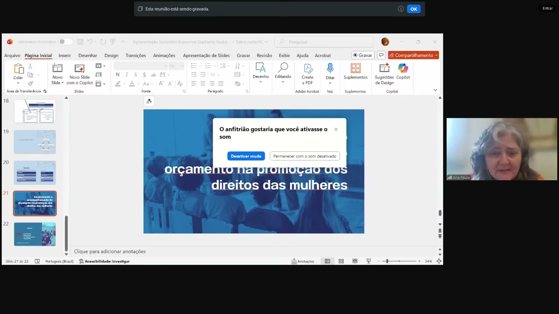Viewport: 559px width, 314px height.
Task: Toggle the Salvamento Automático switch
Action: pos(66,42)
